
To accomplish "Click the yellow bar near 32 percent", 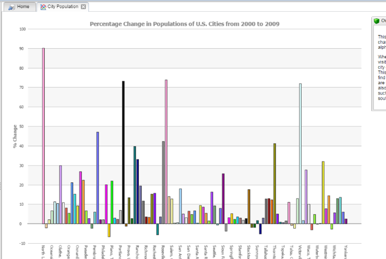I will (x=323, y=192).
